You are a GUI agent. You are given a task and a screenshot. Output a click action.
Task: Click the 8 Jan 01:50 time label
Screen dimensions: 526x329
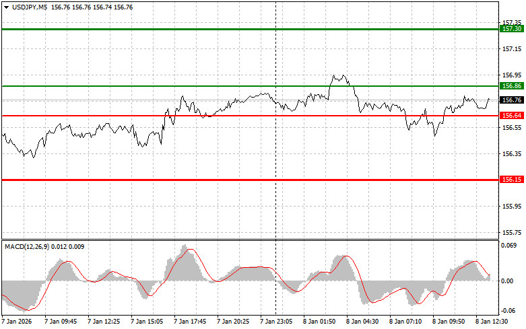(319, 322)
